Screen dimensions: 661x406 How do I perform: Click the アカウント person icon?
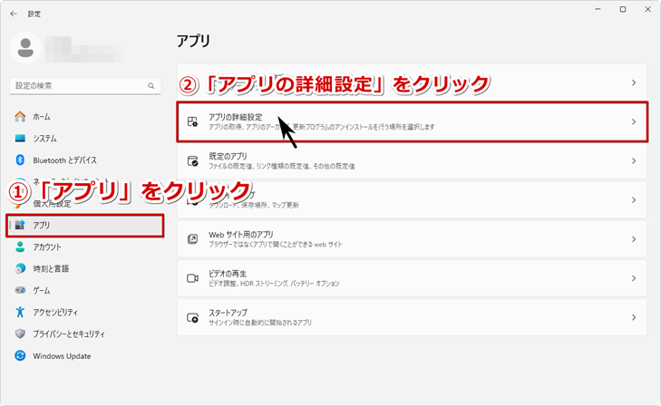coord(20,246)
